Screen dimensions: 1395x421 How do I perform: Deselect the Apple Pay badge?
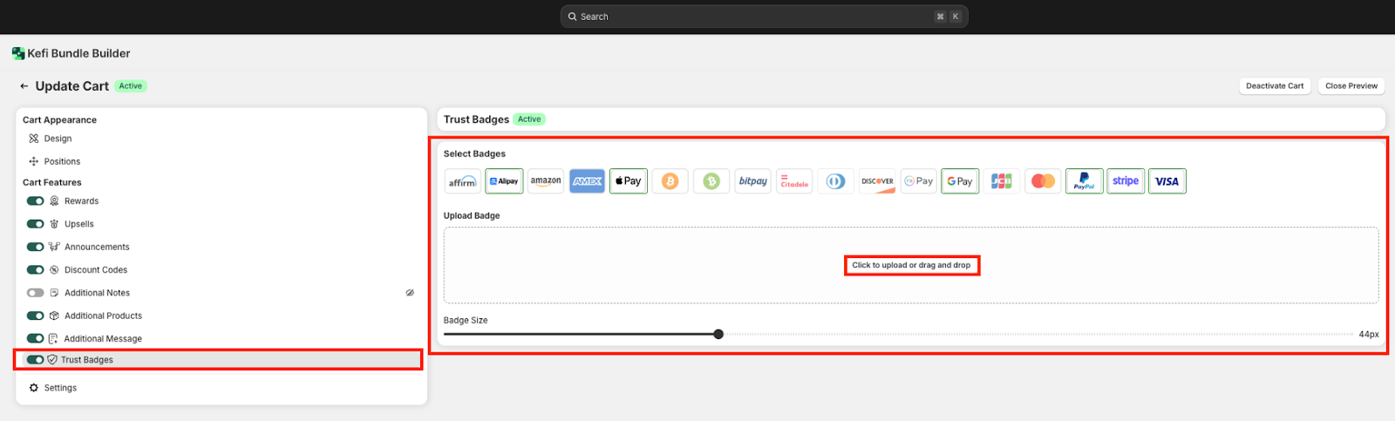(628, 181)
